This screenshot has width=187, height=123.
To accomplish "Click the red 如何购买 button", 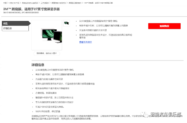I will coord(164,26).
